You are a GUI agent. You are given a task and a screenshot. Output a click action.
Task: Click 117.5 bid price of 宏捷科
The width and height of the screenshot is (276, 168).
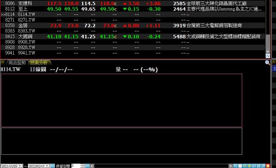(54, 3)
